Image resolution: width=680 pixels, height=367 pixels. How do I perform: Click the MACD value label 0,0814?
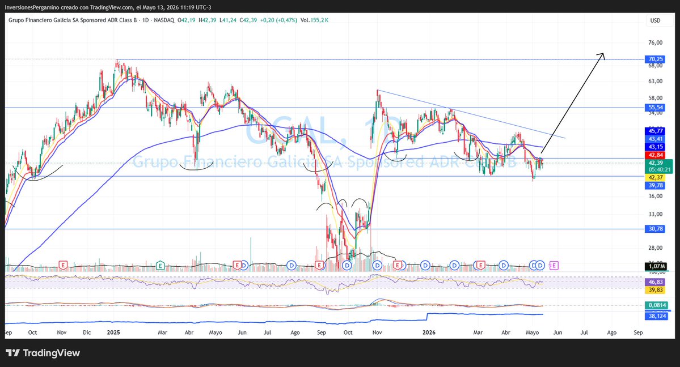tap(657, 305)
